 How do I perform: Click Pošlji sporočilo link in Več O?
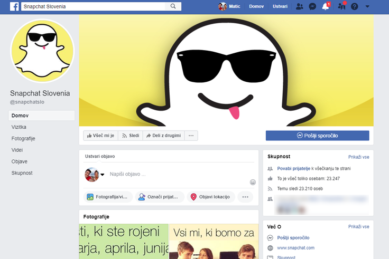pyautogui.click(x=293, y=238)
